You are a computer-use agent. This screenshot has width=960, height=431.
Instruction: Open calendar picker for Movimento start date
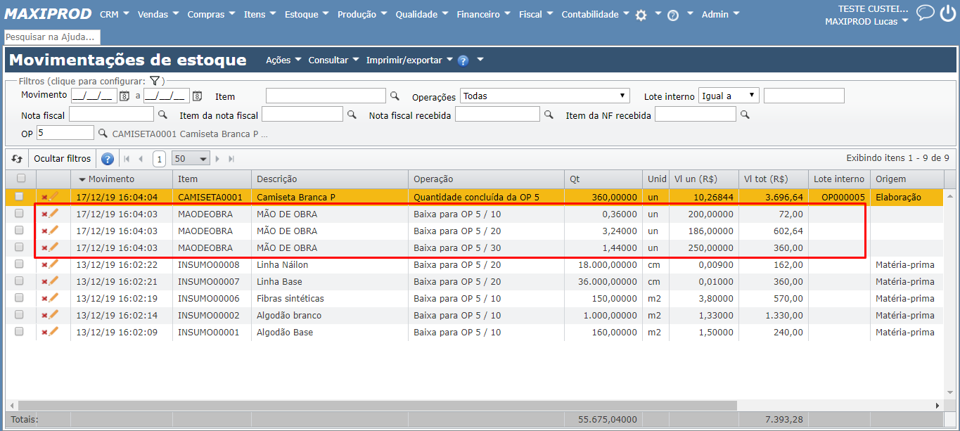click(x=124, y=96)
